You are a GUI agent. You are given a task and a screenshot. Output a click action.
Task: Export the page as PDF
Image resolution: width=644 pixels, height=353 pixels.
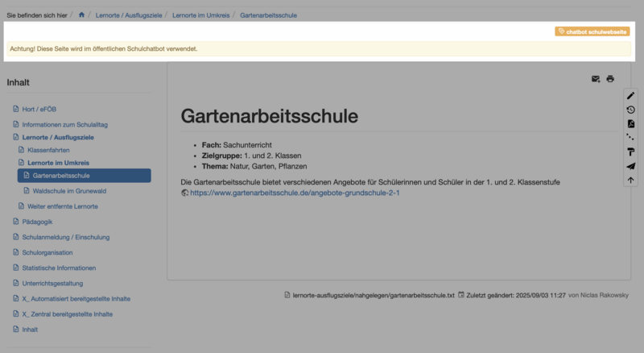[x=630, y=123]
